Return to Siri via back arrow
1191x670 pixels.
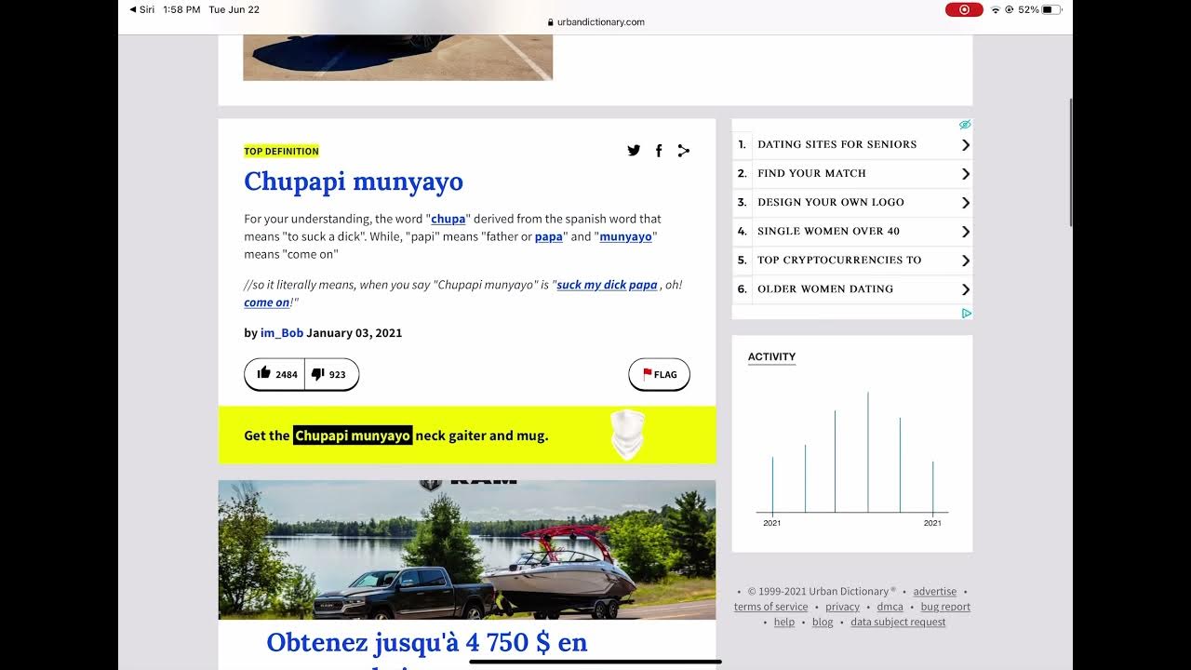click(x=141, y=9)
